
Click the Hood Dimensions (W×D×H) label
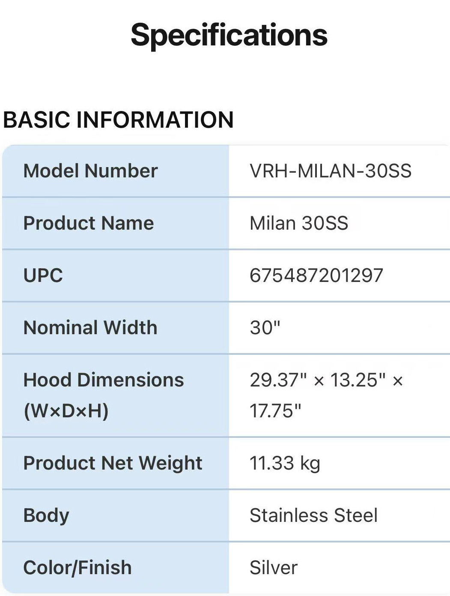104,395
